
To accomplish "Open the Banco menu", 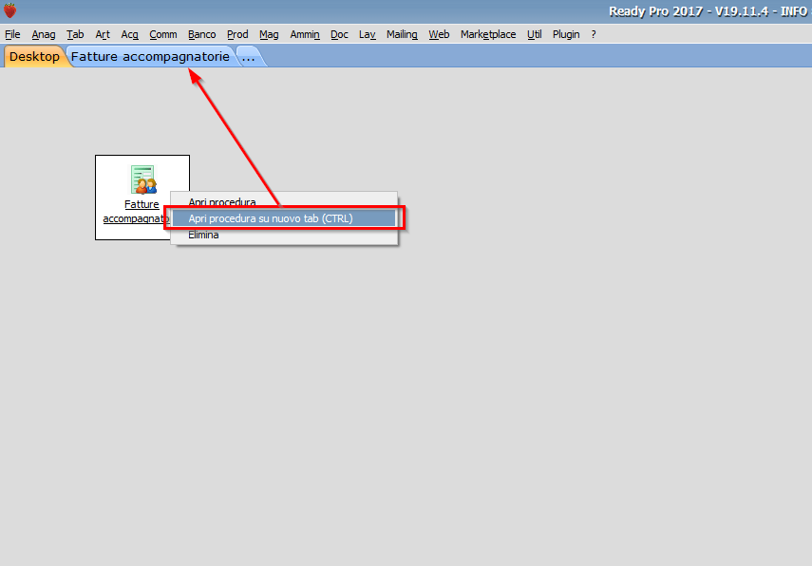I will coord(202,34).
